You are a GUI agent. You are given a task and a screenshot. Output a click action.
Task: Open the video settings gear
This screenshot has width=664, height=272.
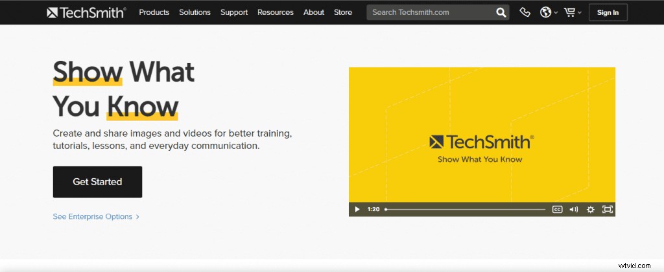[x=590, y=209]
